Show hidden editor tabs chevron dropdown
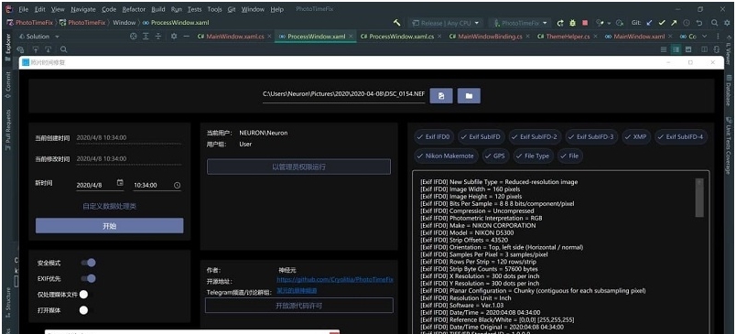 (704, 36)
